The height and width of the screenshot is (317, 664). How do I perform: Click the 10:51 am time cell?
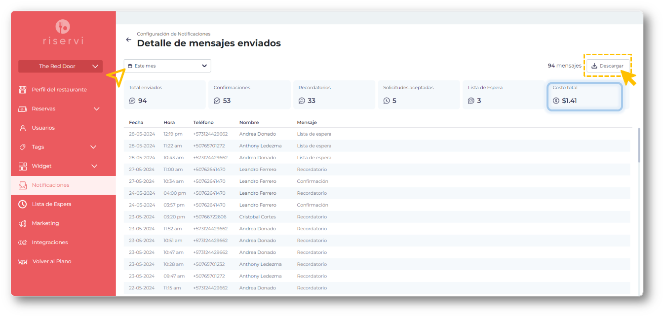[x=173, y=241]
